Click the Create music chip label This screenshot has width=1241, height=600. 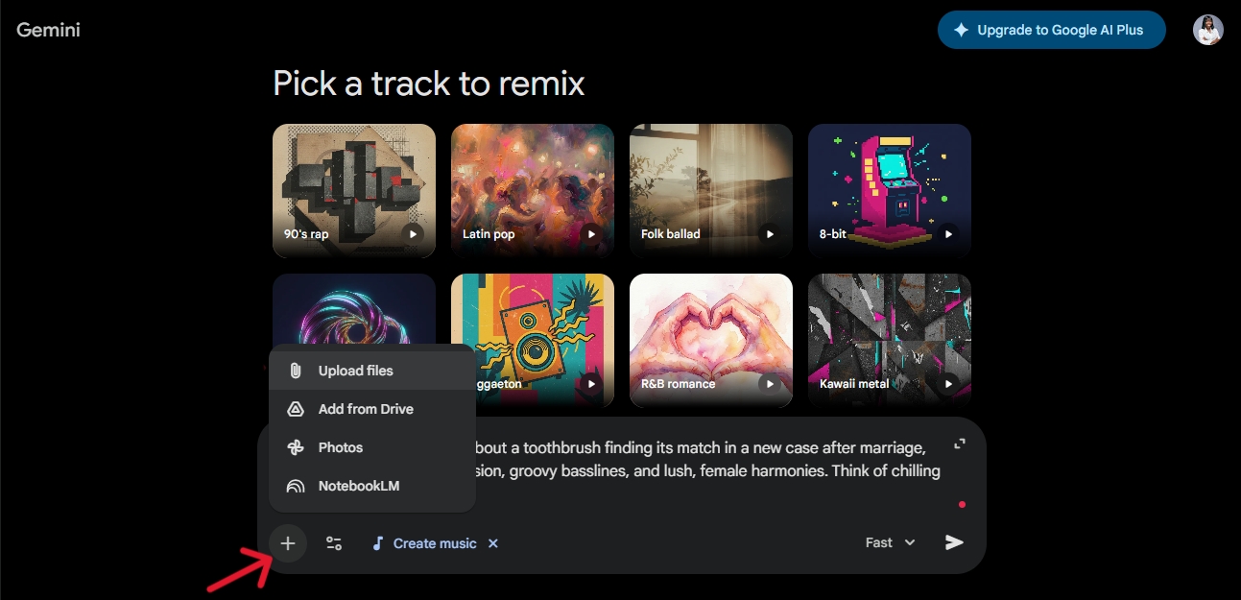434,543
